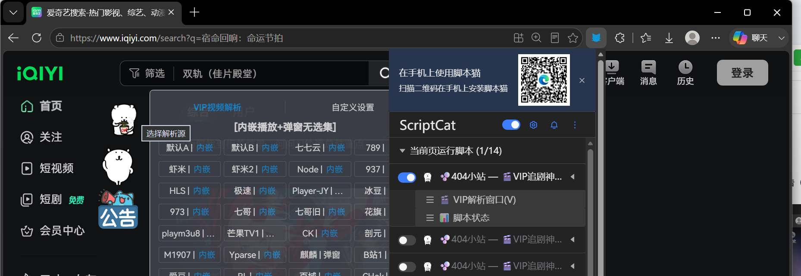801x276 pixels.
Task: Expand third script's menu arrow
Action: coord(573,266)
